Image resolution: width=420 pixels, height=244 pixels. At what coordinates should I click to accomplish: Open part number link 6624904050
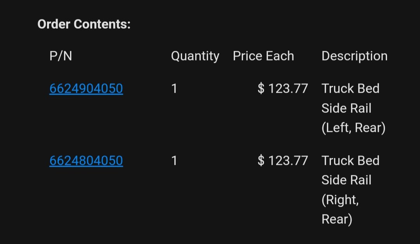coord(86,88)
